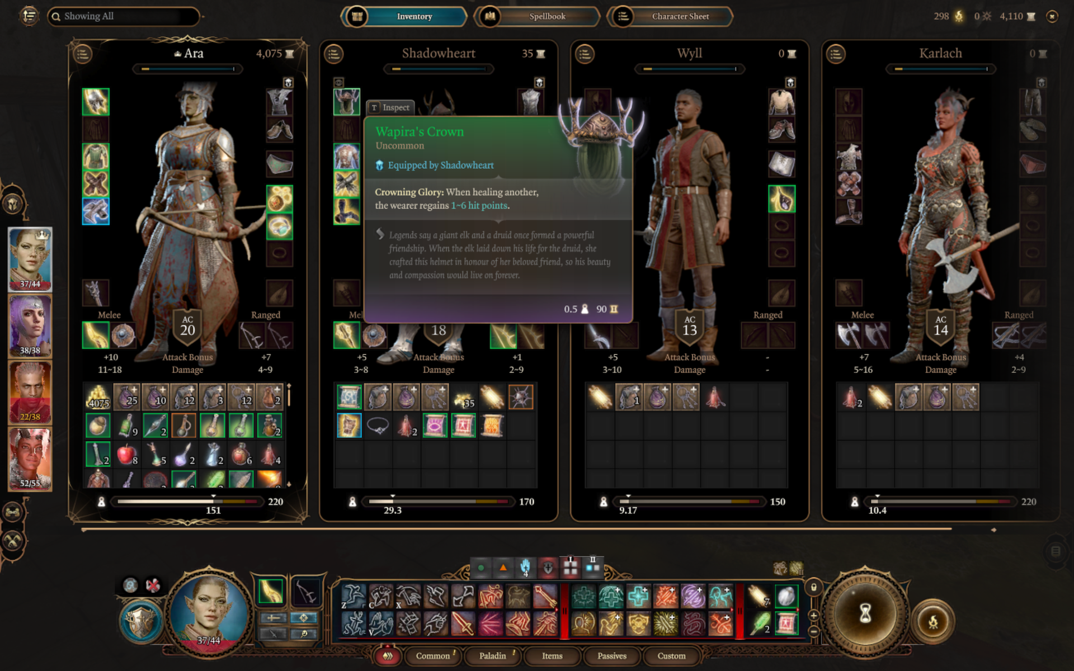
Task: Open the Common hotbar tab
Action: coord(433,656)
